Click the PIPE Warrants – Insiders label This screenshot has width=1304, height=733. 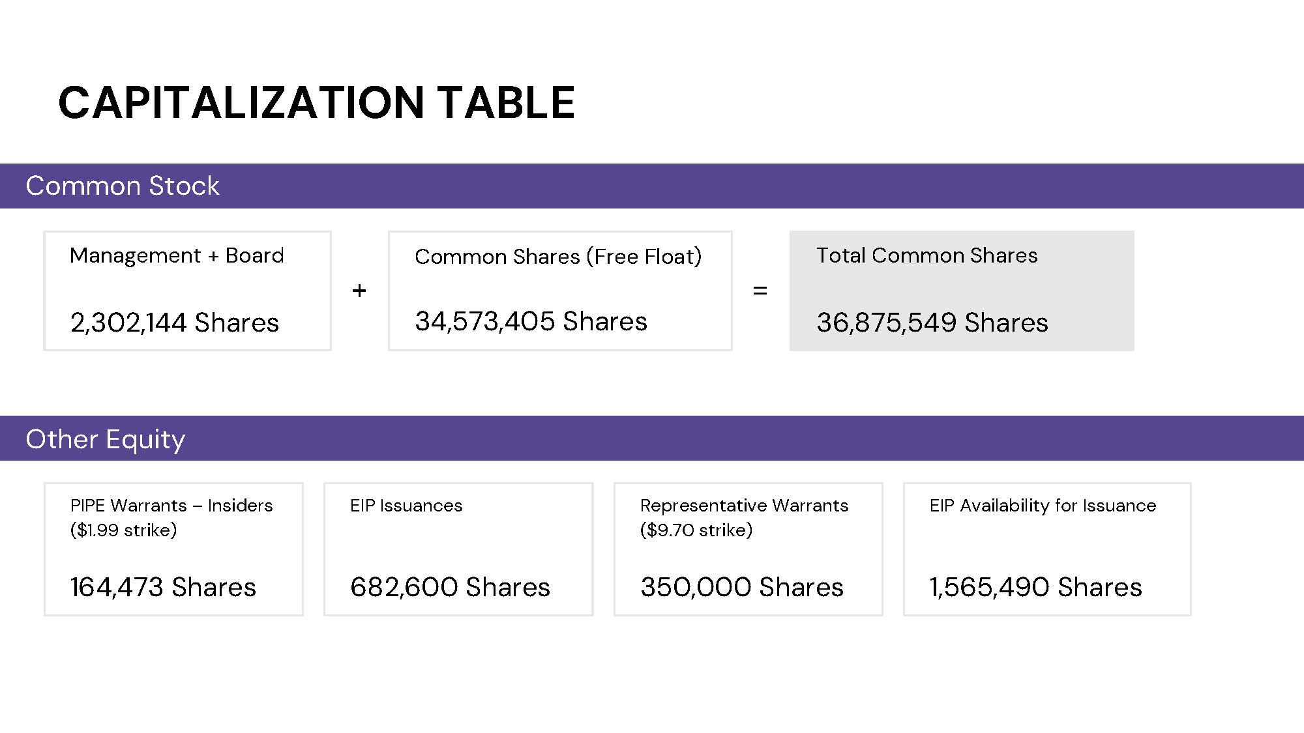click(171, 506)
